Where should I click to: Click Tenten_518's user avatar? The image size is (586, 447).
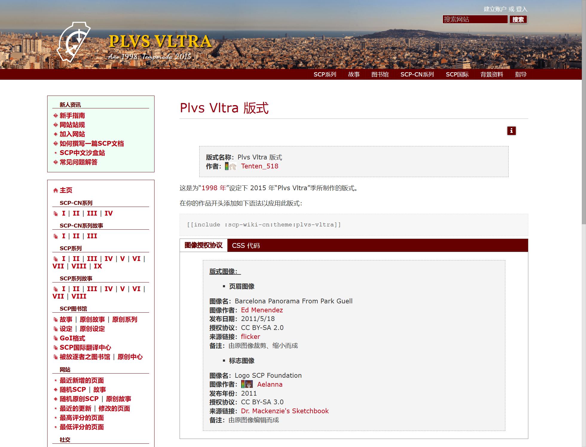233,166
